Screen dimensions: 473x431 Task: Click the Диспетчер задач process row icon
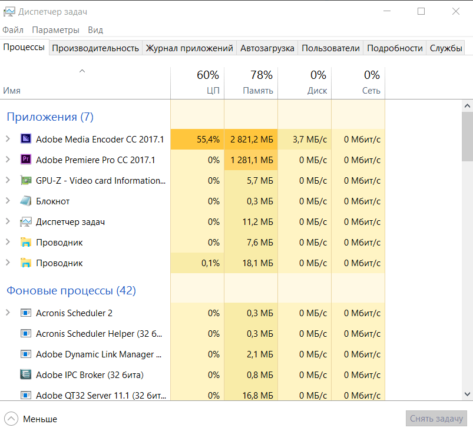pyautogui.click(x=25, y=221)
